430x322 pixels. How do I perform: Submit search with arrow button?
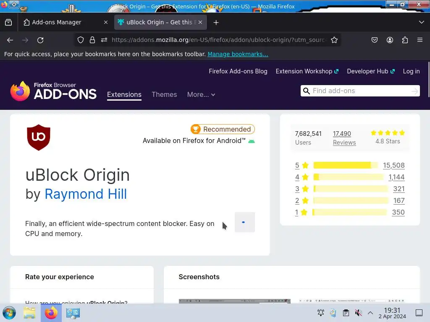[414, 91]
